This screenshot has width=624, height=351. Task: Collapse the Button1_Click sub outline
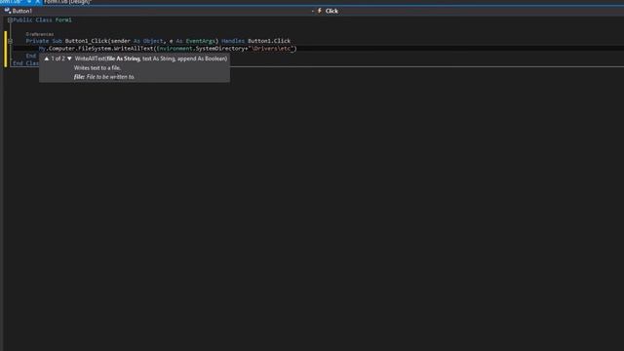coord(10,41)
